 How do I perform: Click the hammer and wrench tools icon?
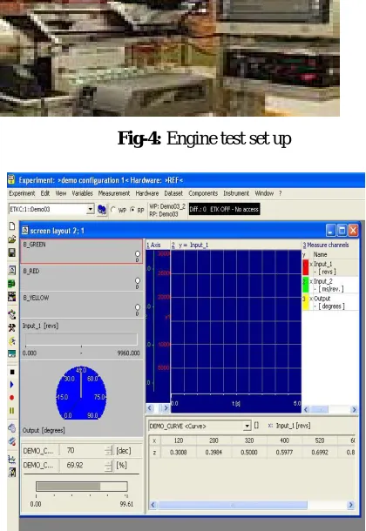[12, 327]
